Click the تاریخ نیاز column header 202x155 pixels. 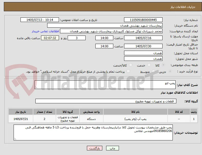click(x=21, y=112)
